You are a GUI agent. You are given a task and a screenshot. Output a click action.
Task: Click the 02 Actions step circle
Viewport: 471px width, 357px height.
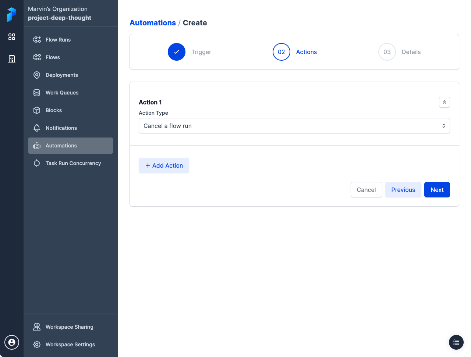click(281, 52)
